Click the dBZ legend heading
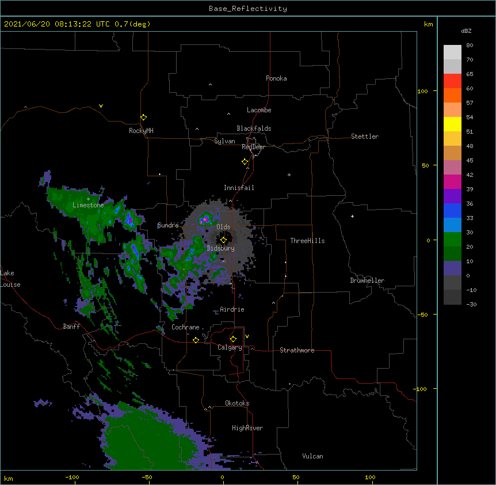 click(466, 31)
